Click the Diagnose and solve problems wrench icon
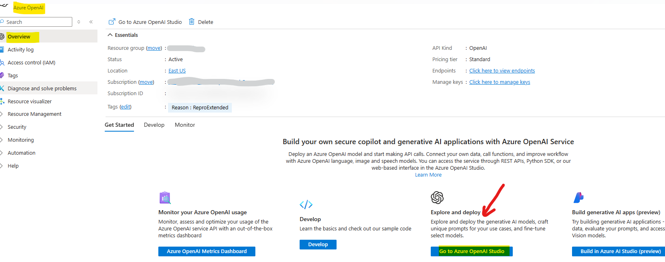This screenshot has height=262, width=665. 2,88
